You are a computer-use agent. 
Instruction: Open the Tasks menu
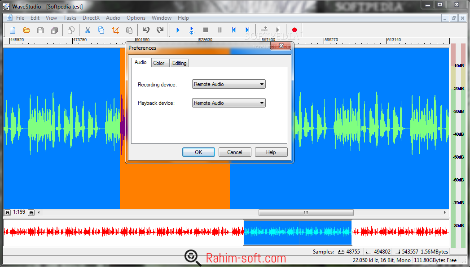[x=70, y=18]
